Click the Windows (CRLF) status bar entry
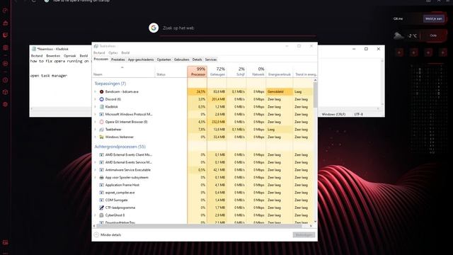The image size is (453, 255). pyautogui.click(x=333, y=114)
